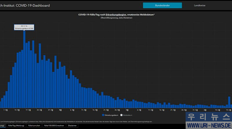Click the underlined word Erkrankungsbeginn in chart title
The height and width of the screenshot is (129, 232).
tap(116, 15)
